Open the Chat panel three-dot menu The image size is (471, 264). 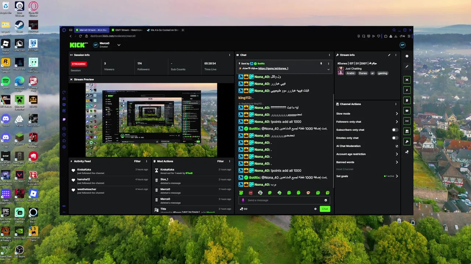tap(330, 55)
